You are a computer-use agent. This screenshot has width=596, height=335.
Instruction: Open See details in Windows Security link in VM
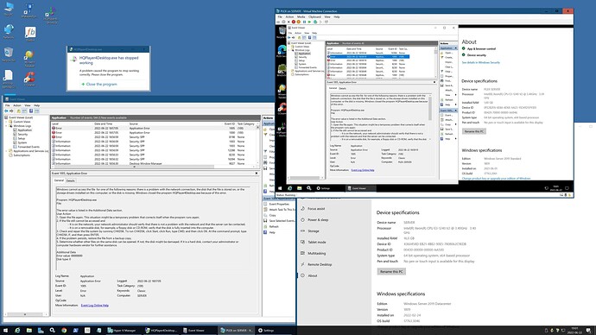coord(481,62)
